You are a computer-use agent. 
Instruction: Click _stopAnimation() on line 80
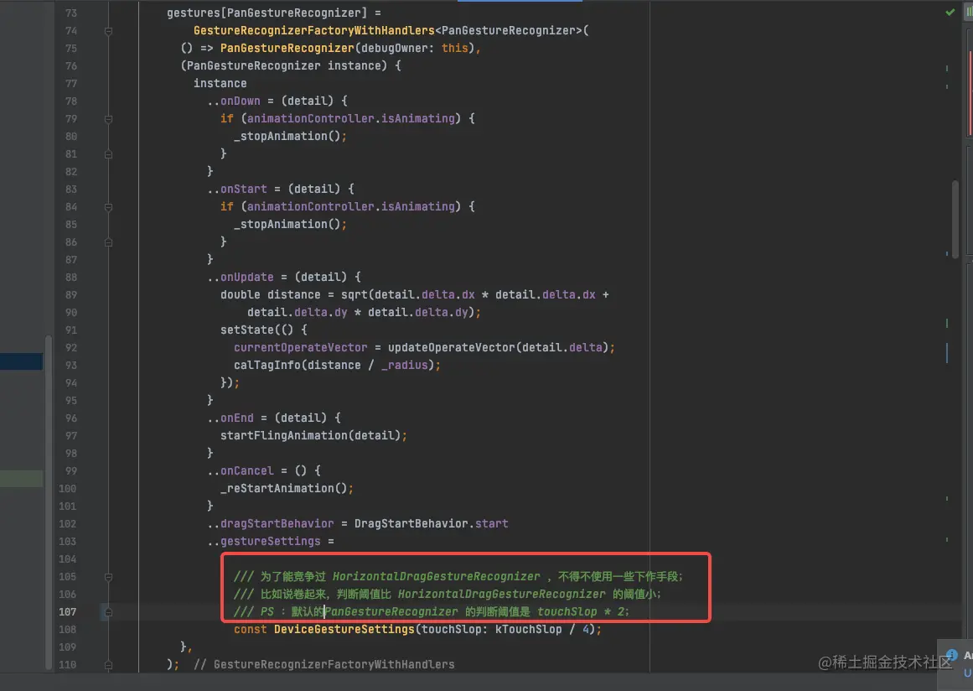[287, 136]
